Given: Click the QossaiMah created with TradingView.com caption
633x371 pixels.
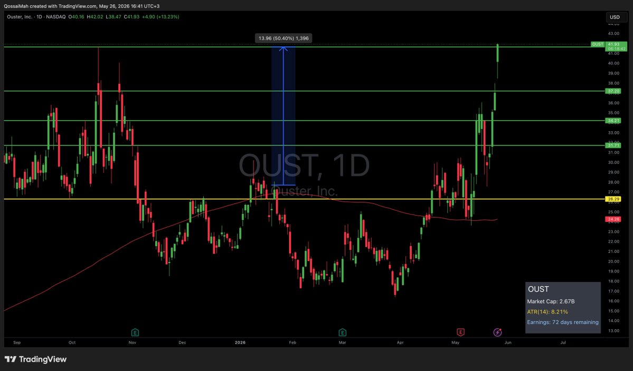Looking at the screenshot, I should click(81, 6).
